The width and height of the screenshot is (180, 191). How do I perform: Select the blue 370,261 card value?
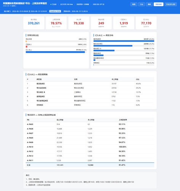[x=34, y=23]
